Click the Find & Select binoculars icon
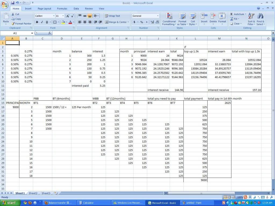Image resolution: width=275 pixels, height=206 pixels. 260,19
